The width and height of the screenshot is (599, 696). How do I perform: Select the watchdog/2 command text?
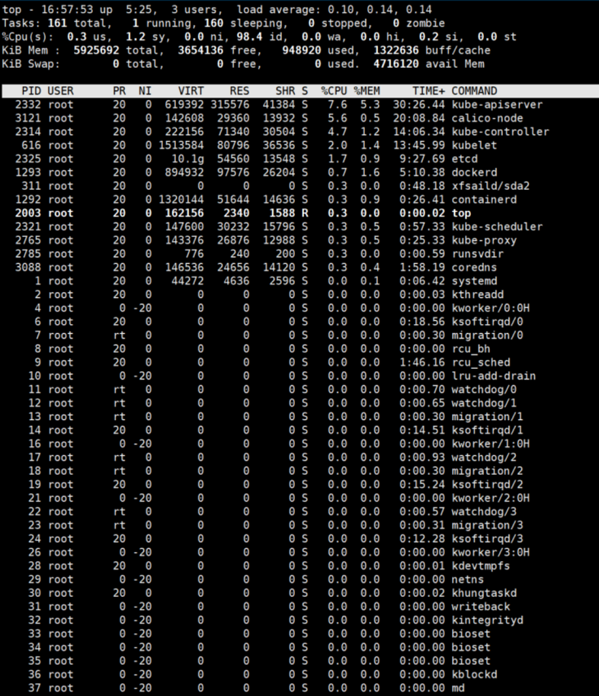484,457
